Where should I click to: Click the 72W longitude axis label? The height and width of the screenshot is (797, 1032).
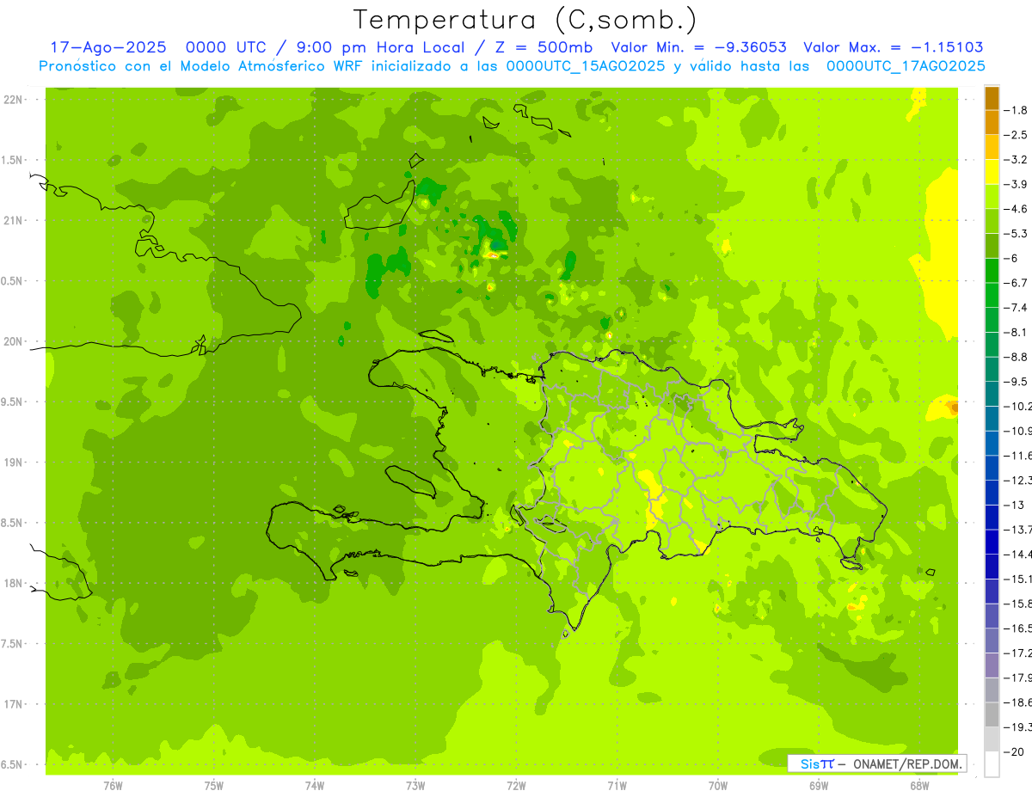click(x=516, y=784)
